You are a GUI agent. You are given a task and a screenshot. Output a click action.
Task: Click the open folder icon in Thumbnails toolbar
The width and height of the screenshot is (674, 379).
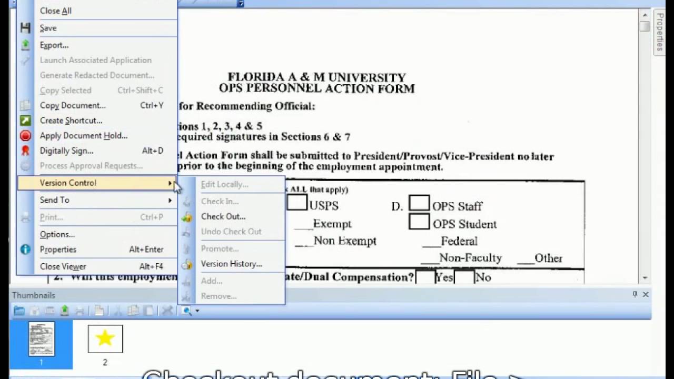(x=19, y=311)
